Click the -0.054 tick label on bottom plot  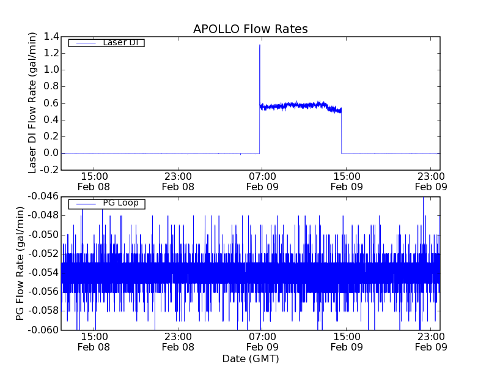(43, 273)
